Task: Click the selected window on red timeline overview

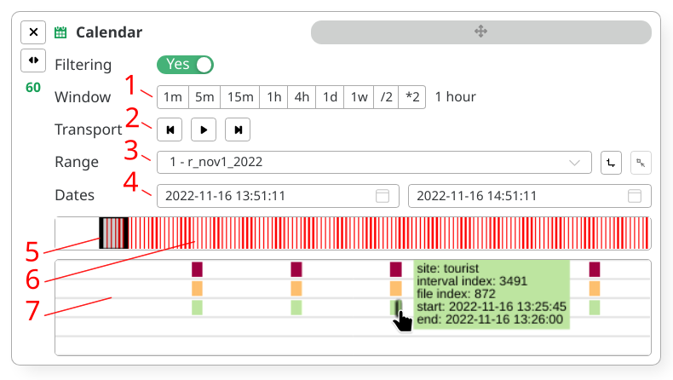Action: pos(113,233)
